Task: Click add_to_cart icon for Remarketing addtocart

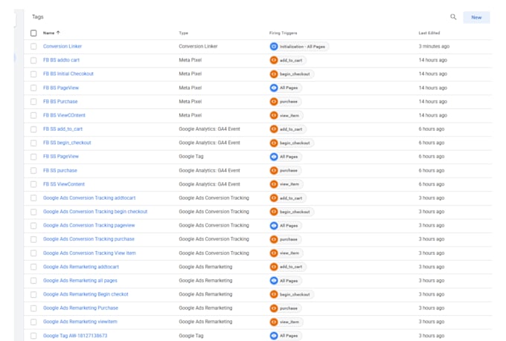Action: tap(274, 267)
